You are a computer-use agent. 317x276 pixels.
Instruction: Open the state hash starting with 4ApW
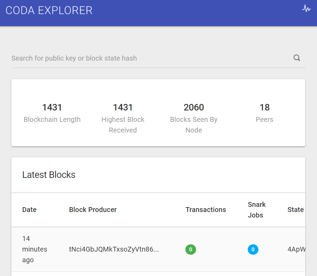(296, 250)
